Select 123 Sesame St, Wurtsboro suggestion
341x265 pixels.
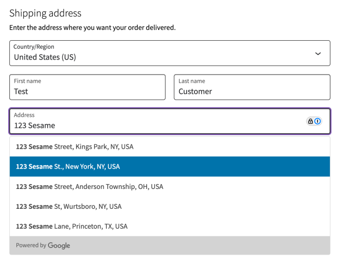click(x=69, y=206)
